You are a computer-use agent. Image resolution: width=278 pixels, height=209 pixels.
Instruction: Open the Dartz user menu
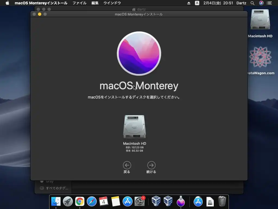tap(241, 3)
